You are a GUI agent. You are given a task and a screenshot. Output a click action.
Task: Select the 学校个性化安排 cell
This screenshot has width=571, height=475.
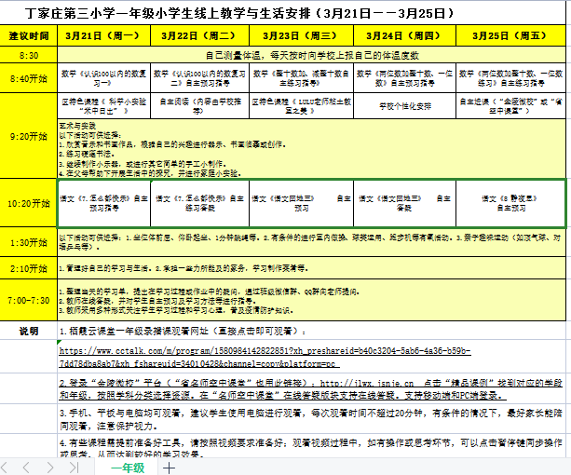404,105
